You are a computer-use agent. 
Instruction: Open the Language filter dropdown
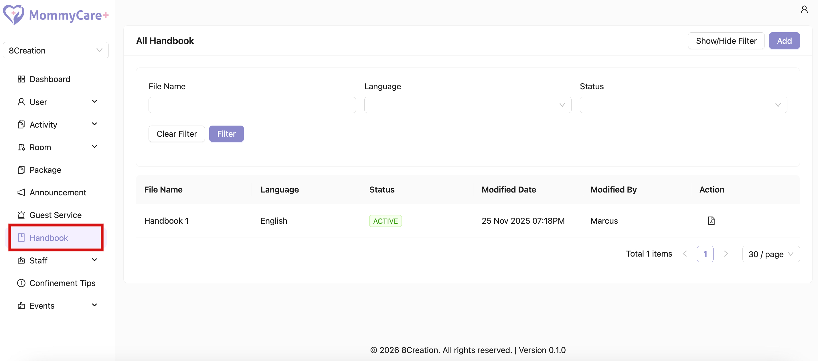pos(467,105)
